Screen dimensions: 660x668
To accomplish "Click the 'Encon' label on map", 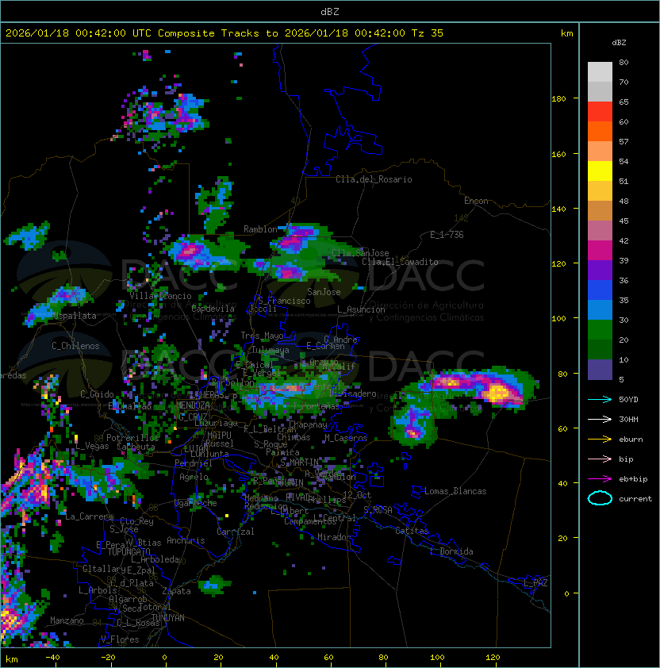I will pyautogui.click(x=476, y=201).
